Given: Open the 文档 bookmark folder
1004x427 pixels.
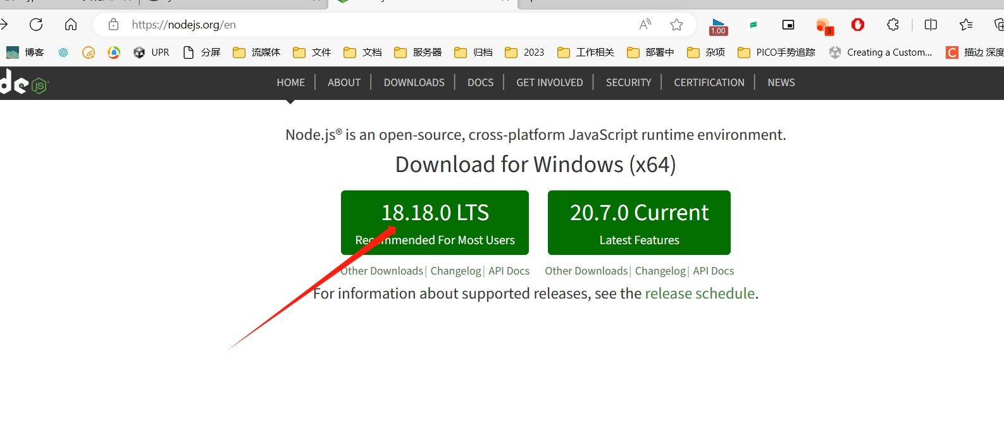Looking at the screenshot, I should point(363,53).
